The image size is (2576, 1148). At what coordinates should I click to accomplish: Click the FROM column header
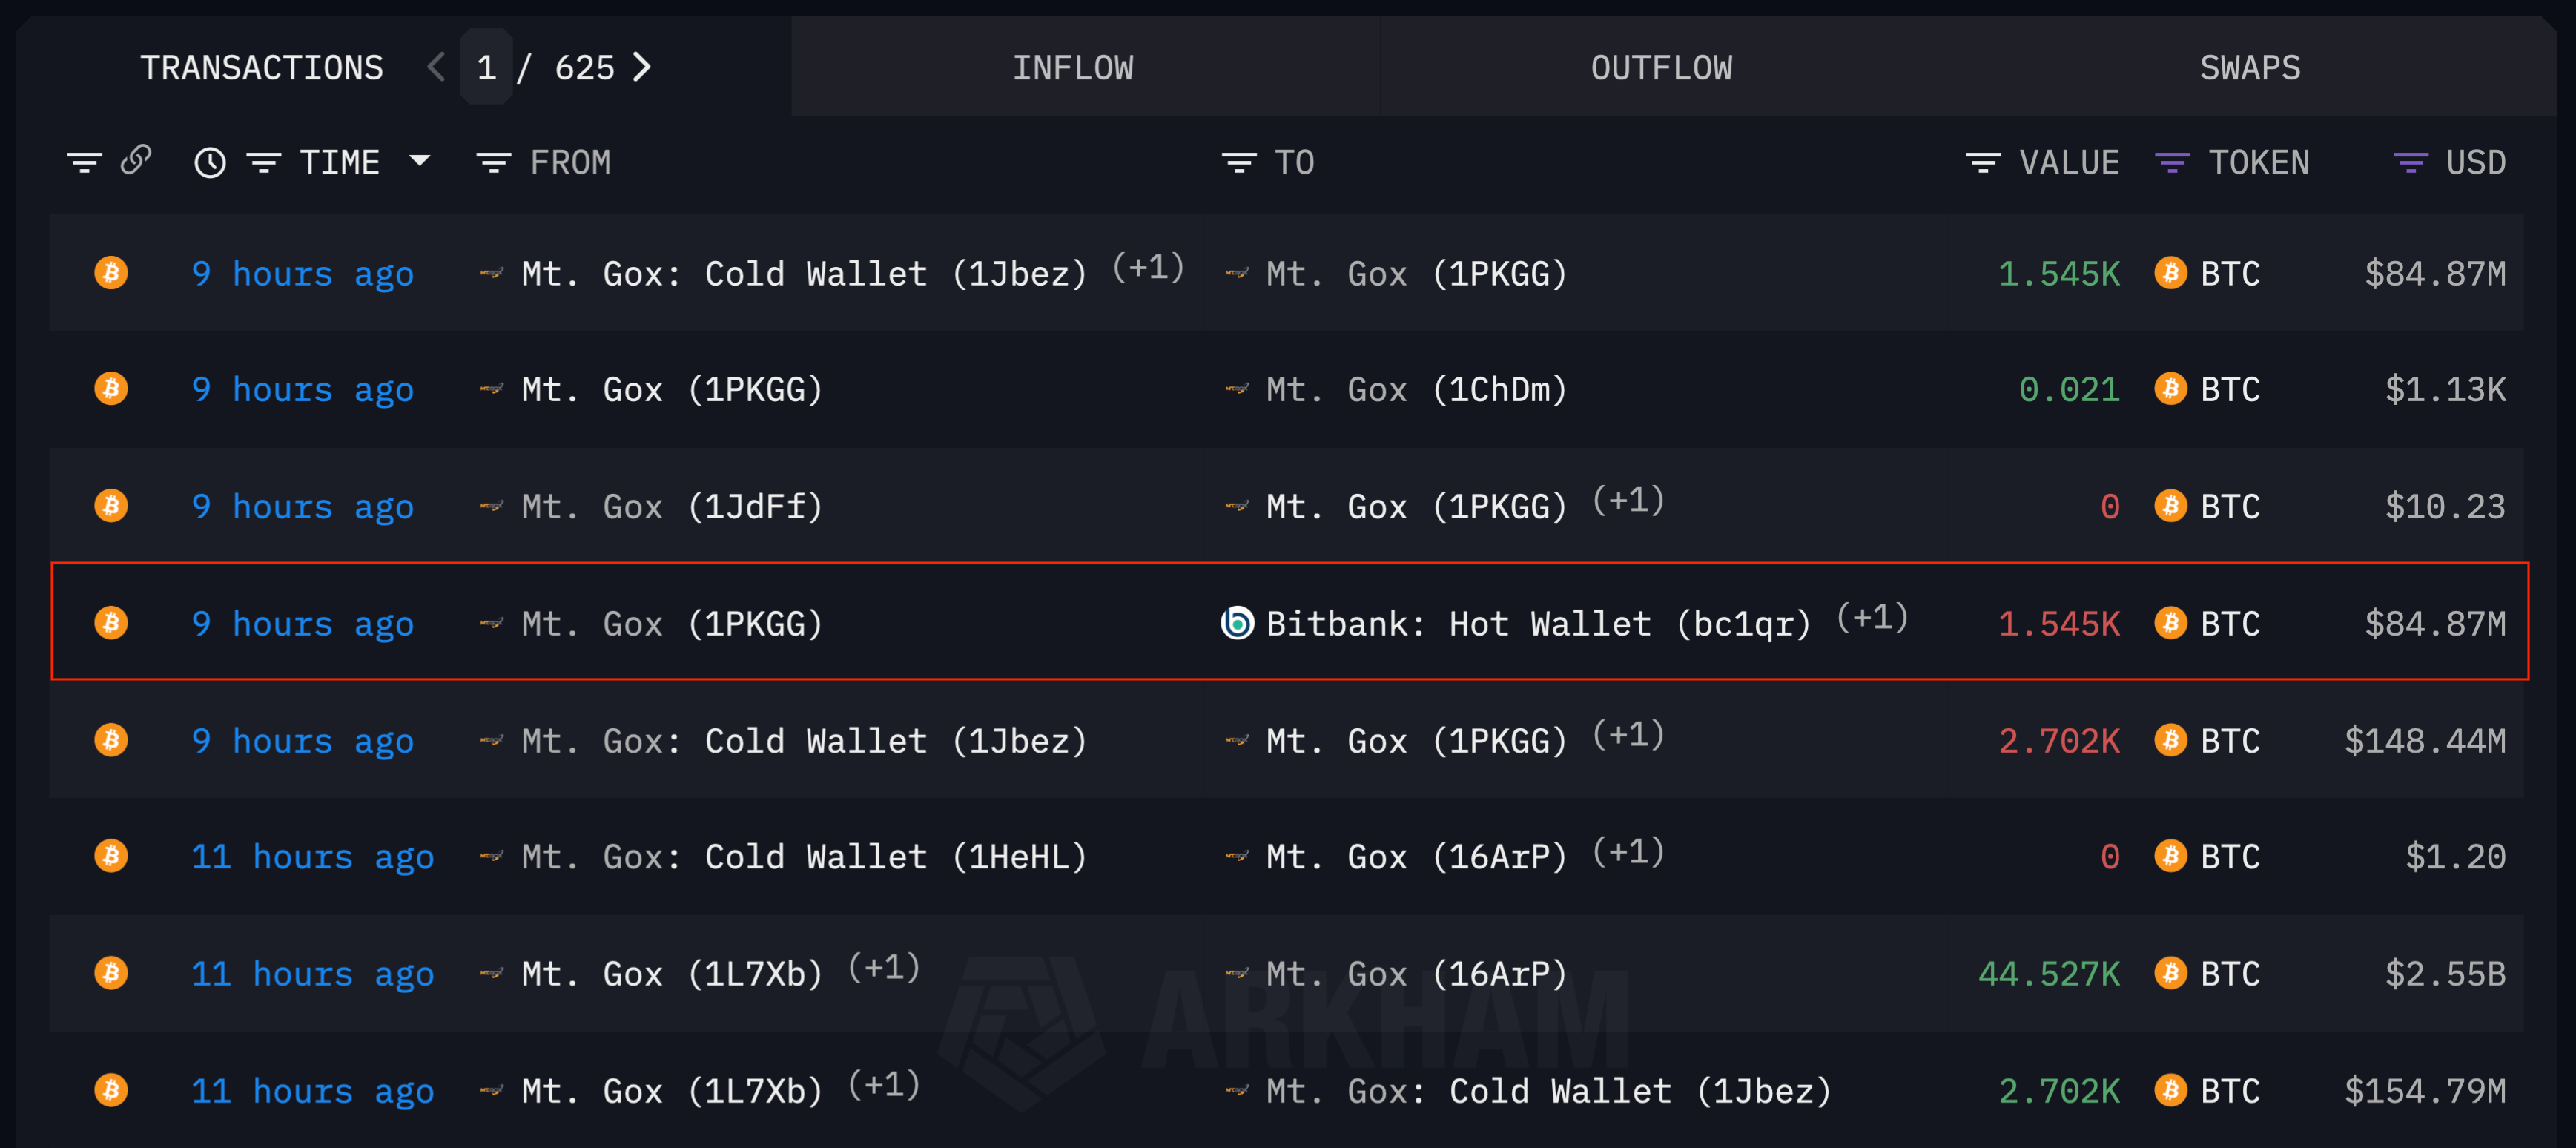tap(570, 162)
